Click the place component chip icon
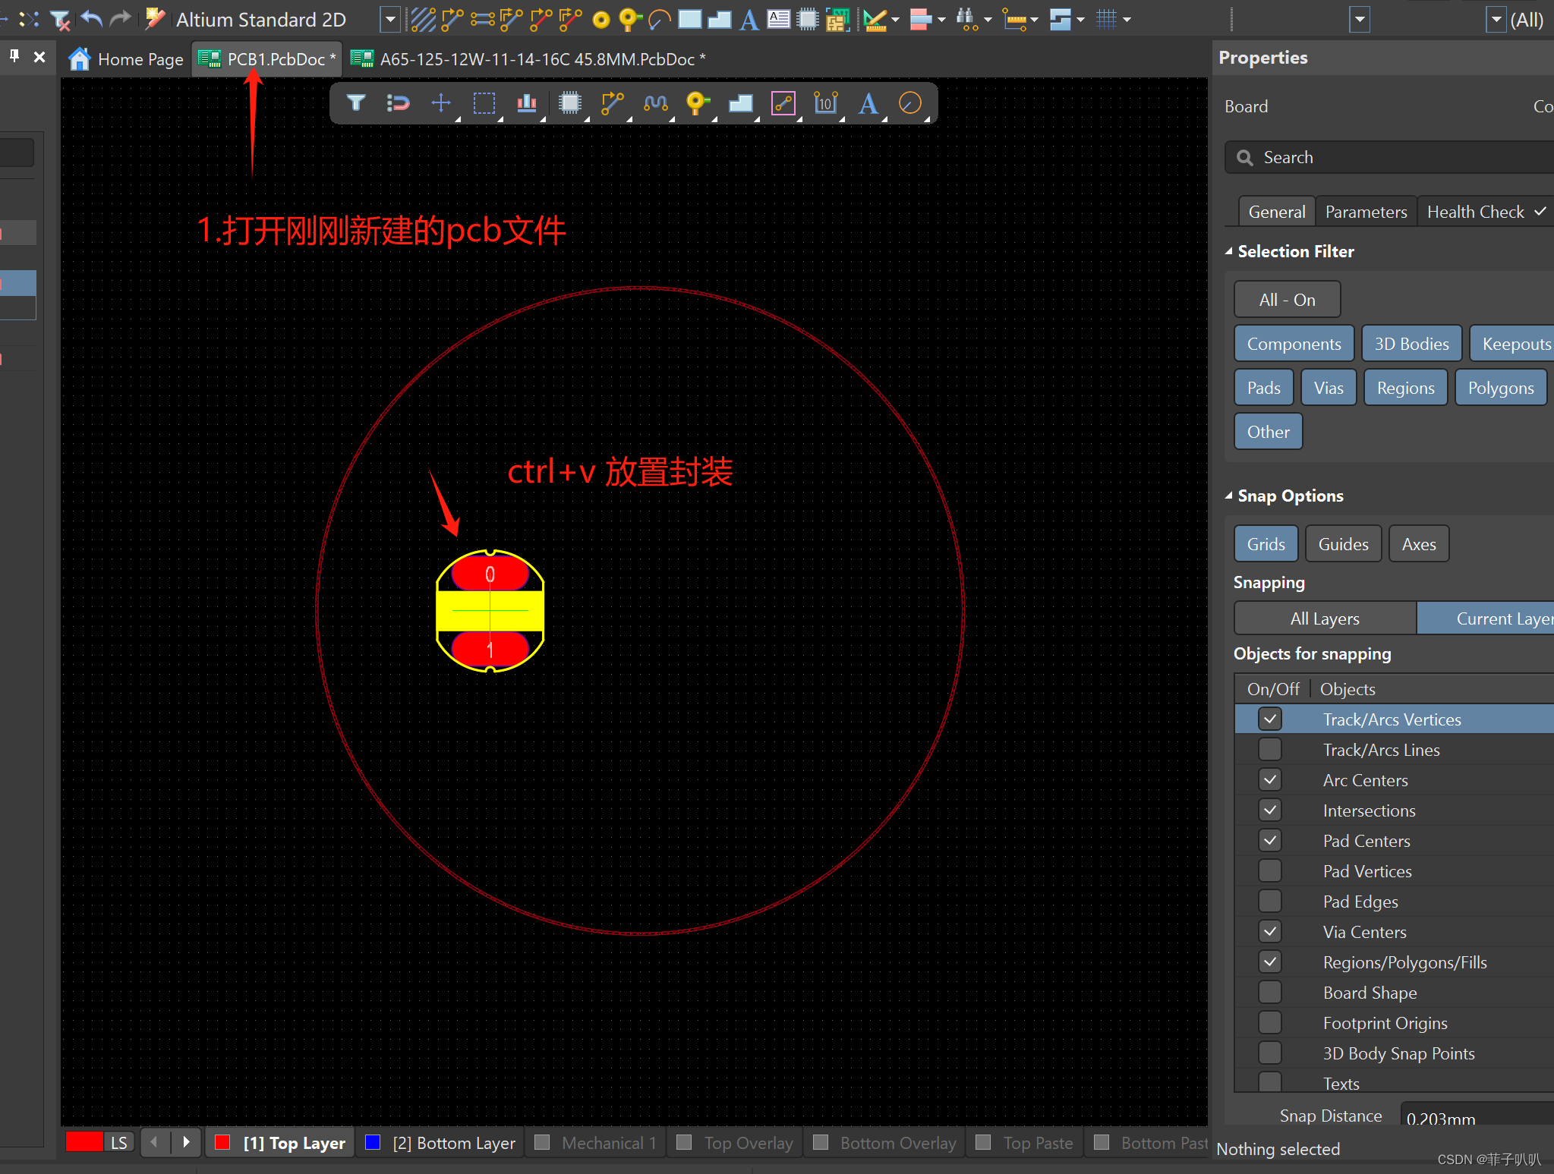 point(569,102)
